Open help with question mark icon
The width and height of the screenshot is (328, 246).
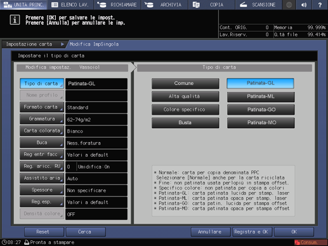(320, 4)
